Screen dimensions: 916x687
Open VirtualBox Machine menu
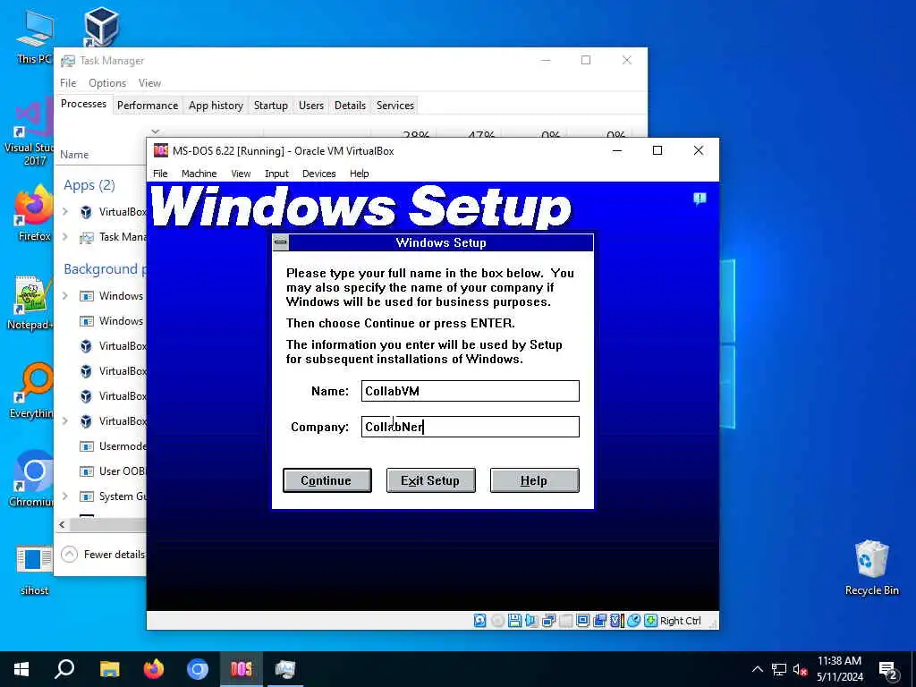click(199, 174)
